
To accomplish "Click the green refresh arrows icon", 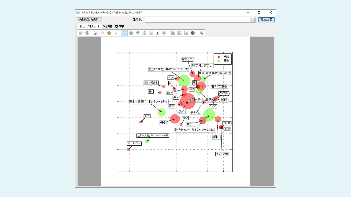I will click(x=87, y=33).
